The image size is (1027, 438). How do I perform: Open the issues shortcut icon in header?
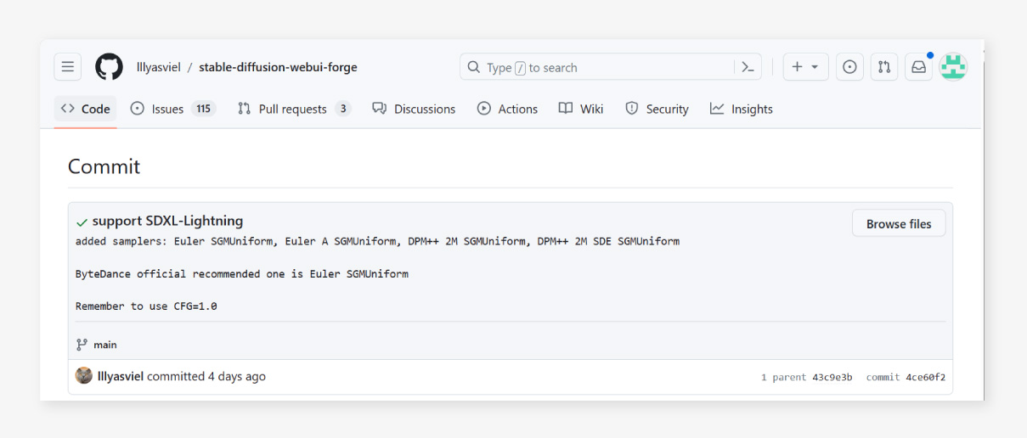pos(849,67)
